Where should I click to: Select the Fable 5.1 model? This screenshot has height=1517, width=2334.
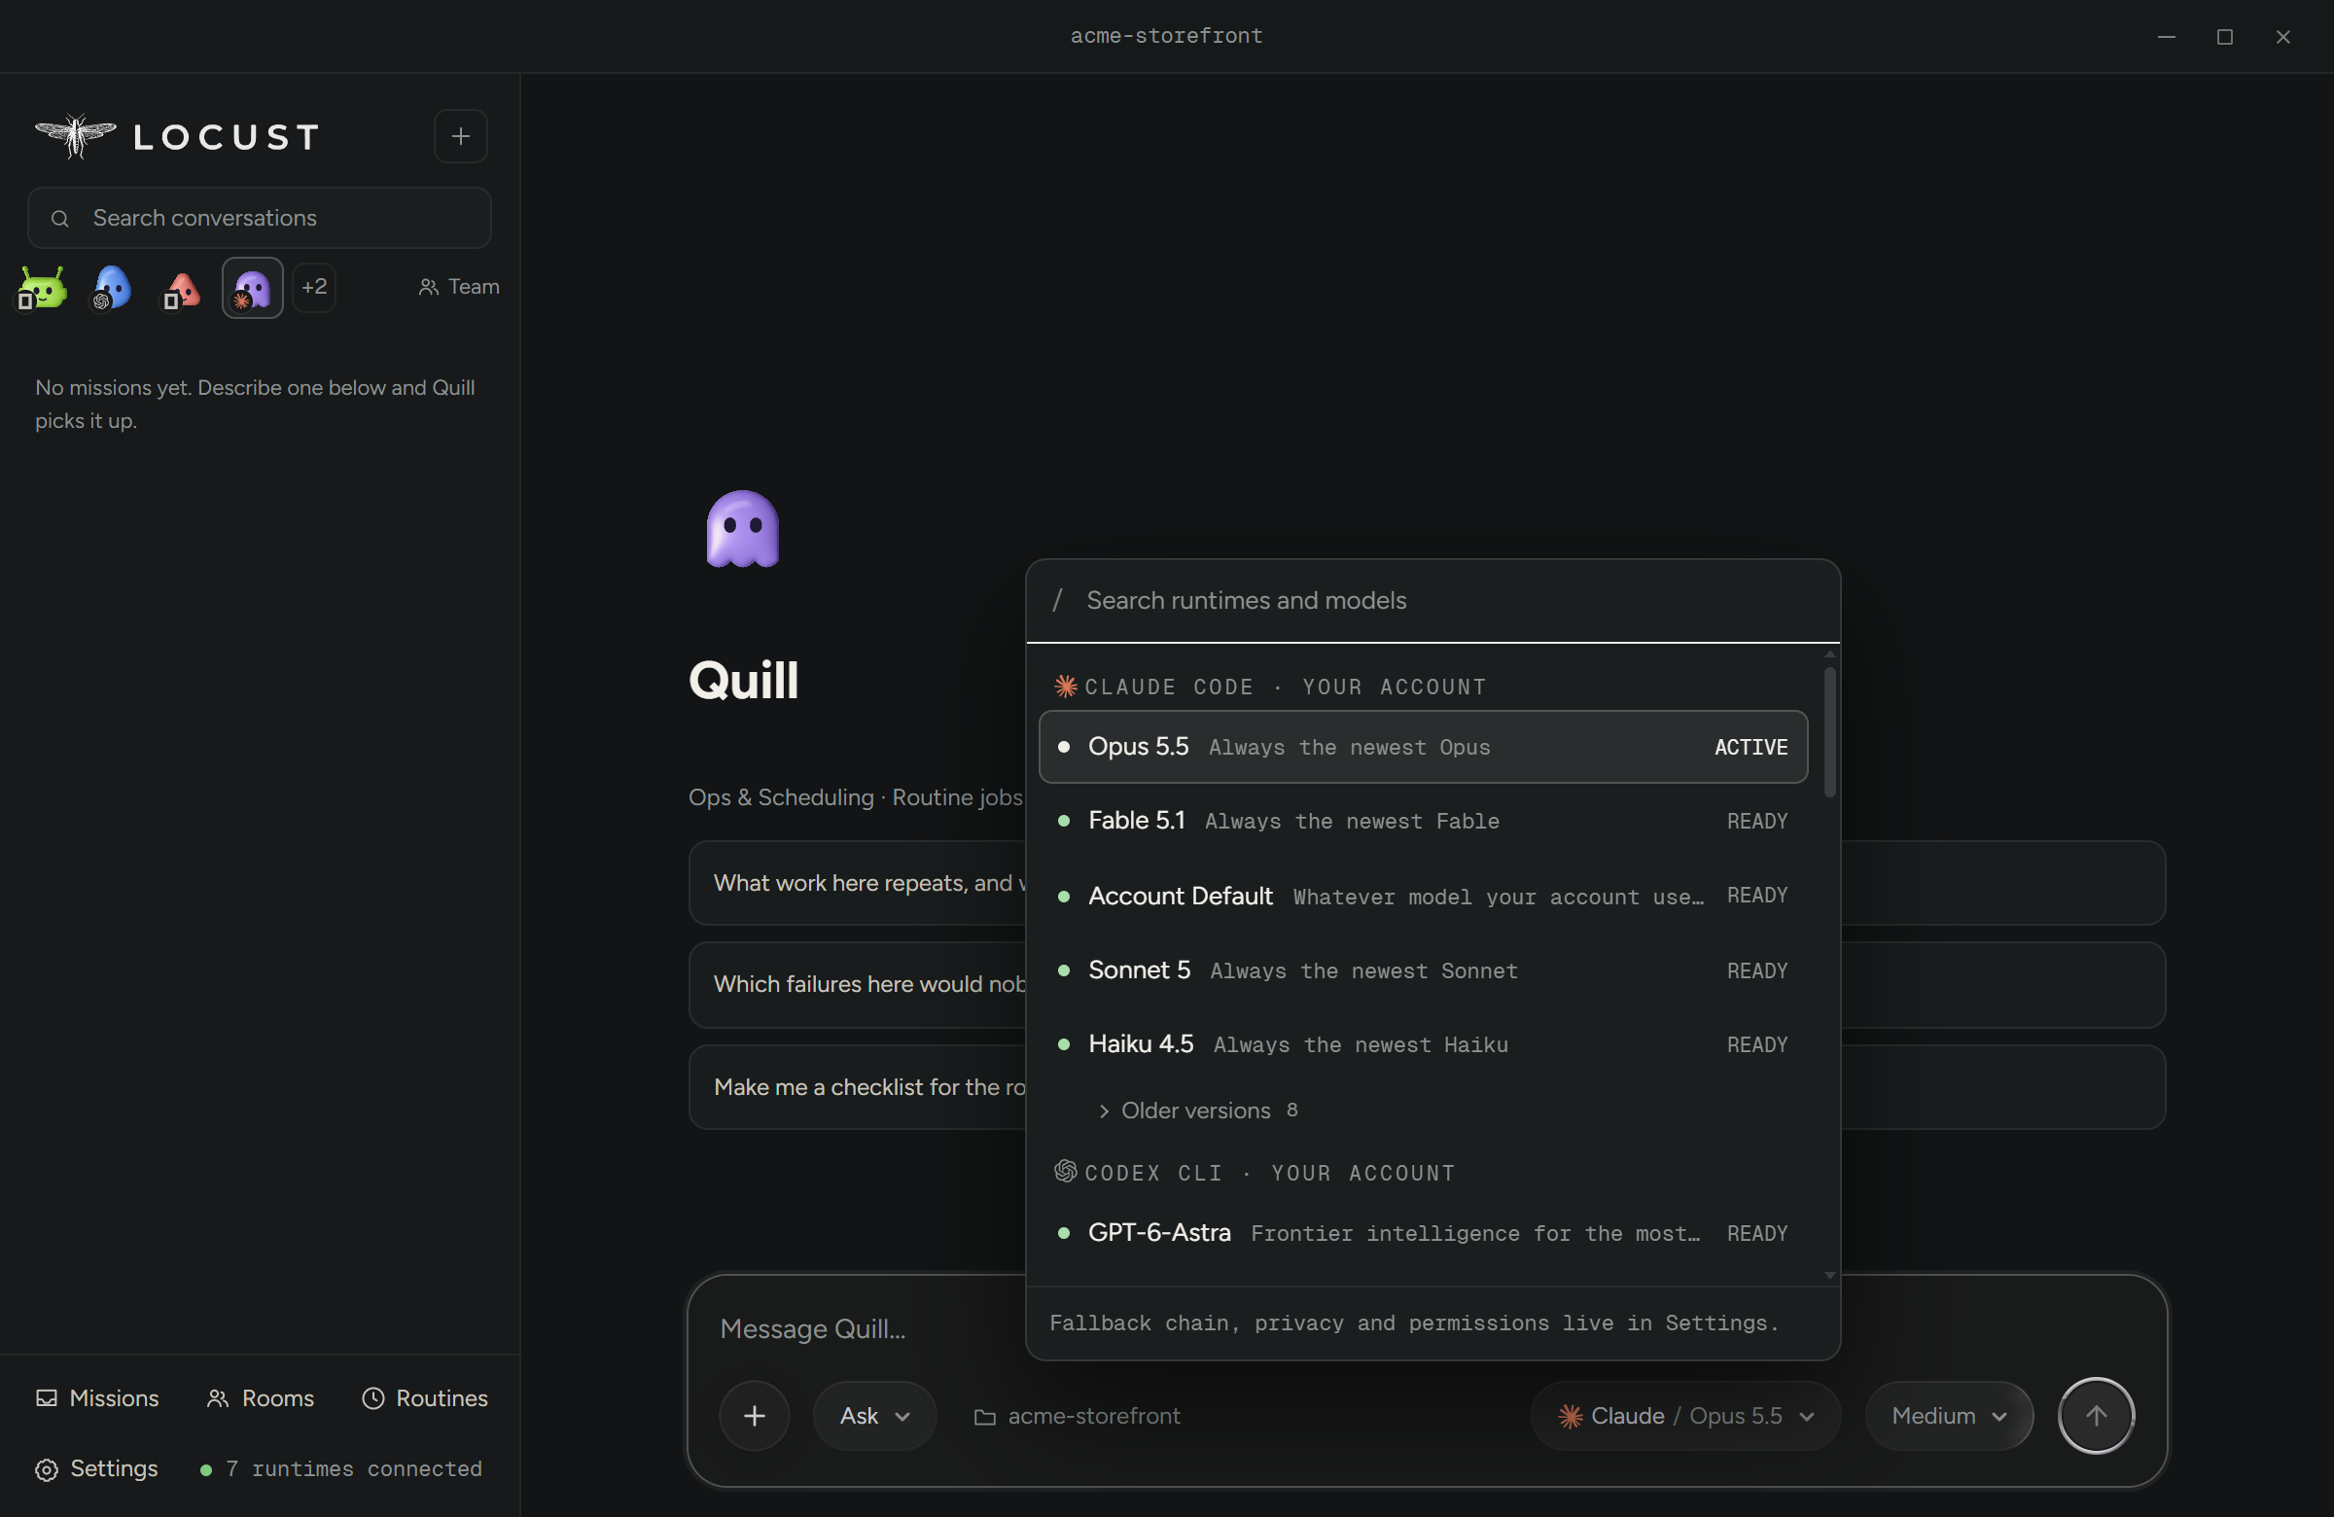(1423, 821)
